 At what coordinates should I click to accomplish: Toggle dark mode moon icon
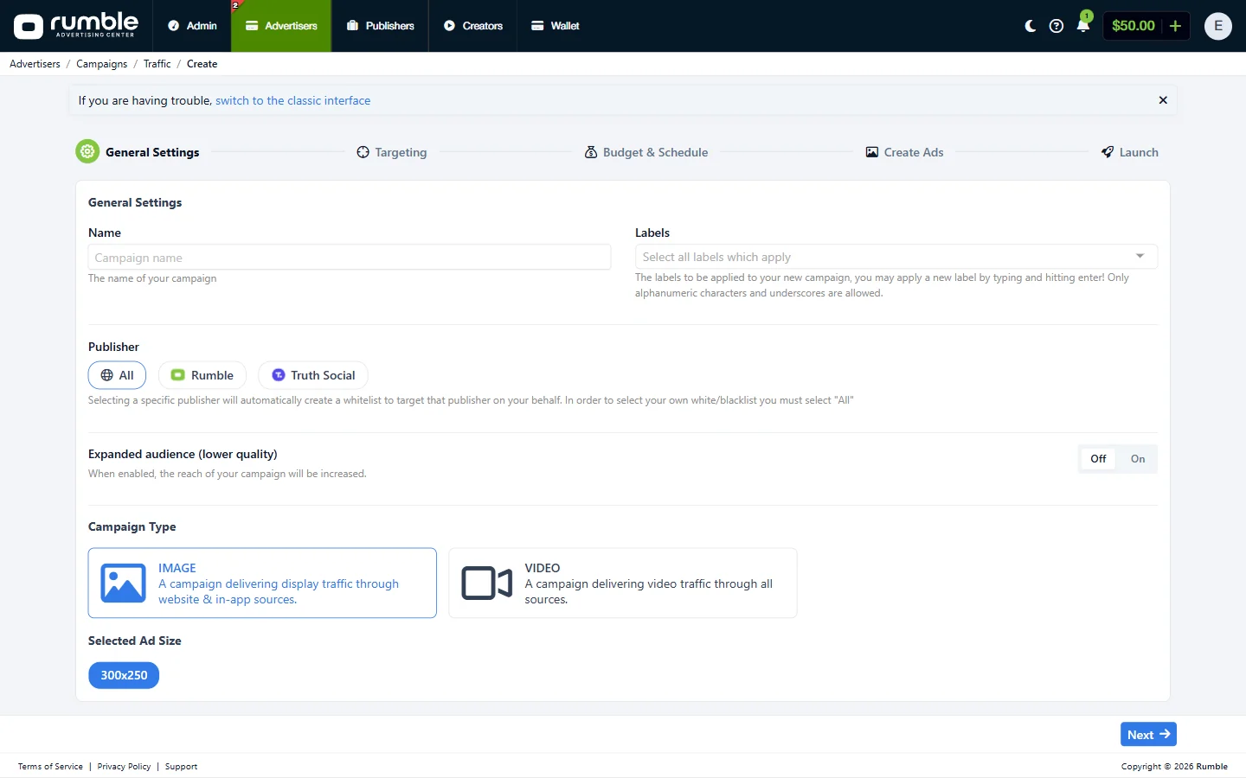(1030, 26)
